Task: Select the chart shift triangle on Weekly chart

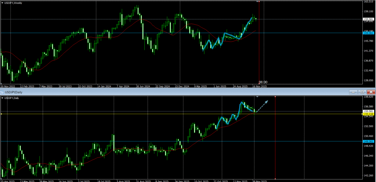Action: tap(257, 2)
